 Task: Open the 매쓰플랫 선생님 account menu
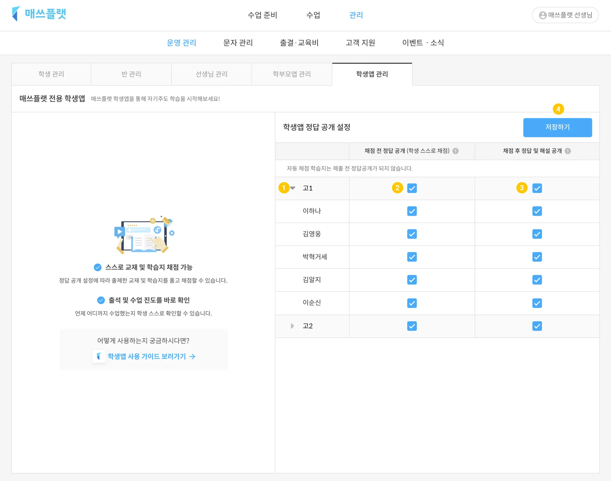point(565,15)
